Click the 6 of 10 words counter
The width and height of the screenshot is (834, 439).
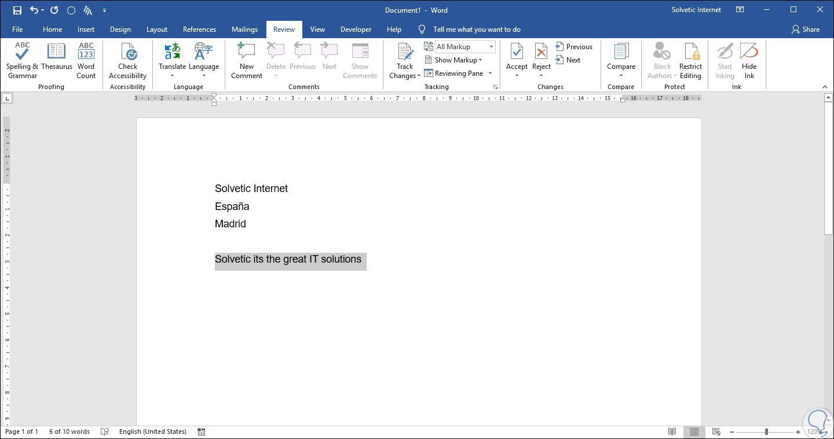coord(69,431)
